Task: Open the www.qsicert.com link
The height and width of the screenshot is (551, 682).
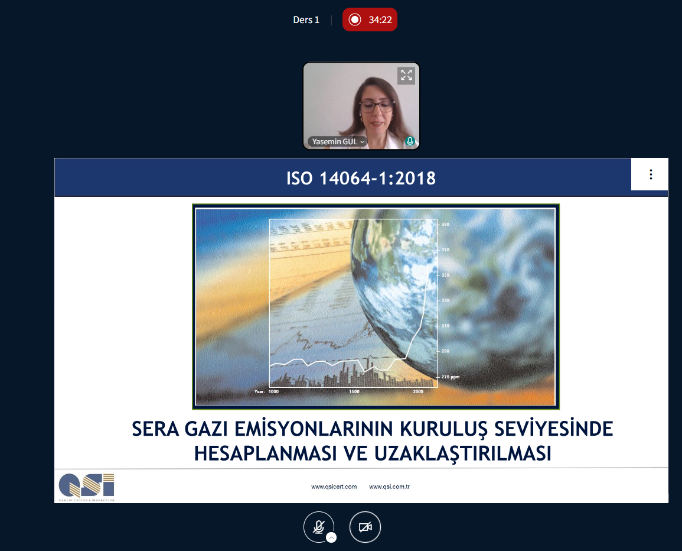Action: [334, 487]
